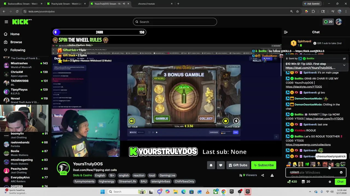Collapse the chat panel arrow icon
Image resolution: width=350 pixels, height=196 pixels.
[286, 32]
